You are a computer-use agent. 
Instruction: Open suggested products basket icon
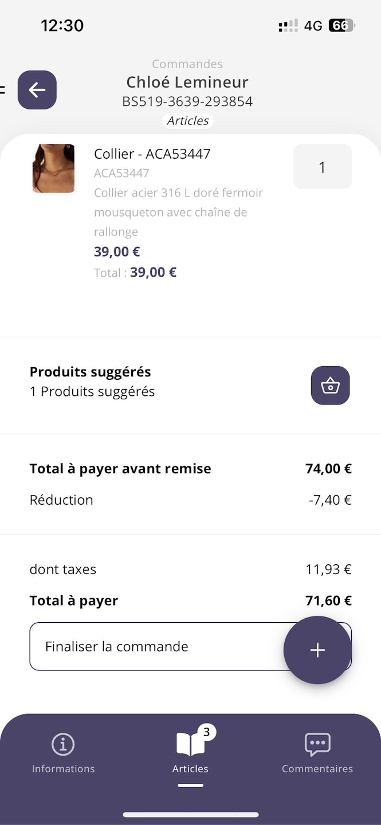[x=330, y=386]
